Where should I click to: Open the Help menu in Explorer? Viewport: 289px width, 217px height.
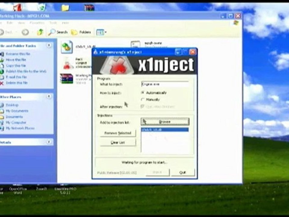[65, 23]
